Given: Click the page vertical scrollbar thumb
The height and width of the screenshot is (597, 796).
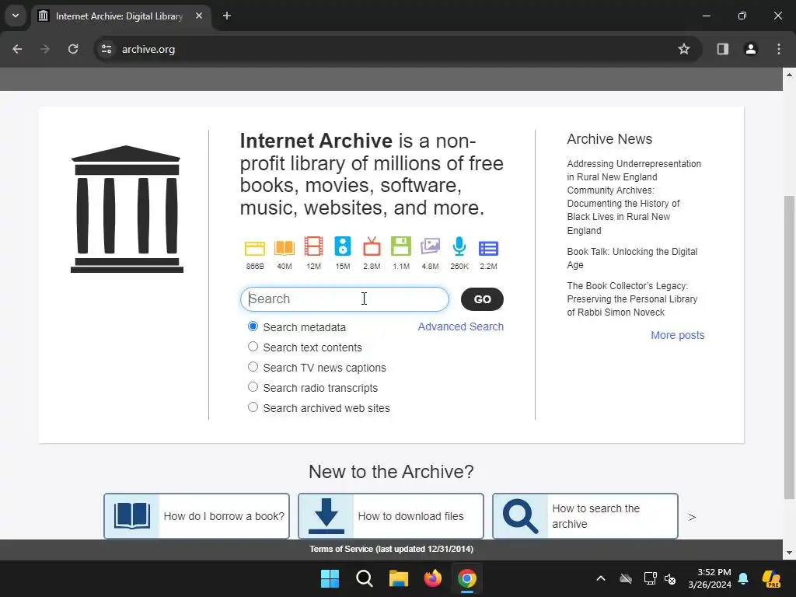Looking at the screenshot, I should (789, 347).
